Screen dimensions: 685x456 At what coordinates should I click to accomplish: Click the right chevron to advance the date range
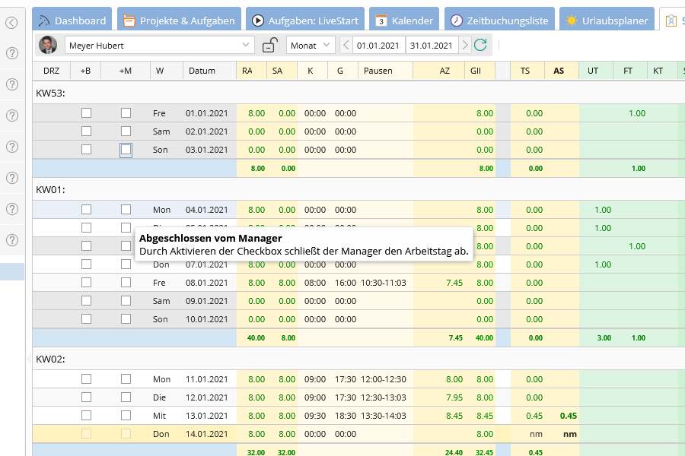[x=464, y=45]
